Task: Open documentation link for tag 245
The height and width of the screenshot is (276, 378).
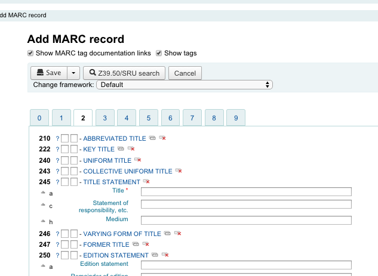Action: 58,182
